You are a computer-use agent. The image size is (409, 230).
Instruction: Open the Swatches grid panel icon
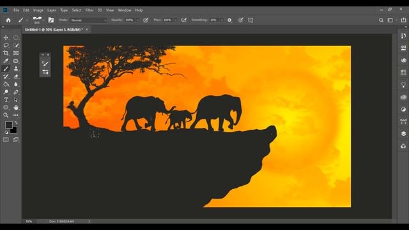(403, 72)
